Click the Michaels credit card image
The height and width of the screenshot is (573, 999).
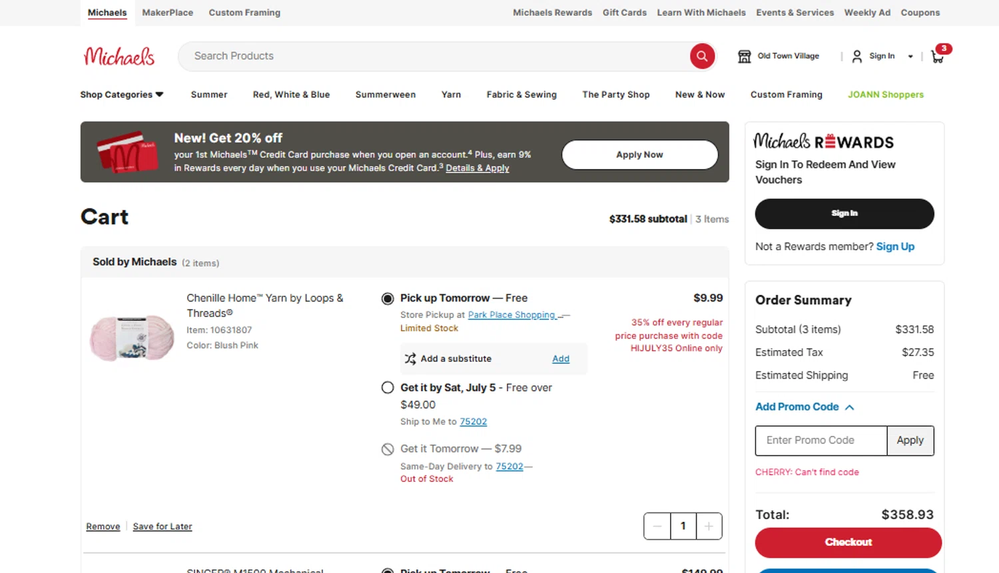(127, 152)
